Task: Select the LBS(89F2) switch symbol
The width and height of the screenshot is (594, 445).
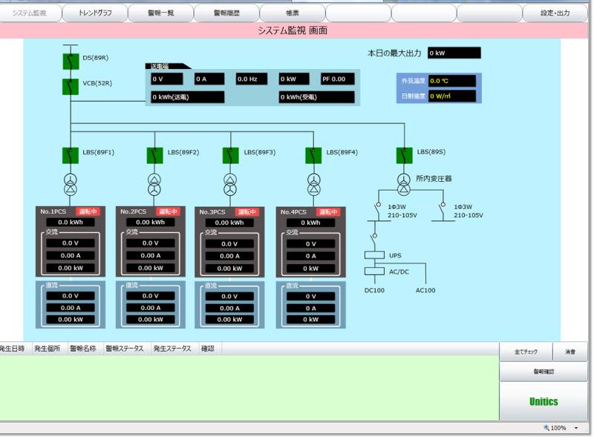Action: tap(154, 155)
